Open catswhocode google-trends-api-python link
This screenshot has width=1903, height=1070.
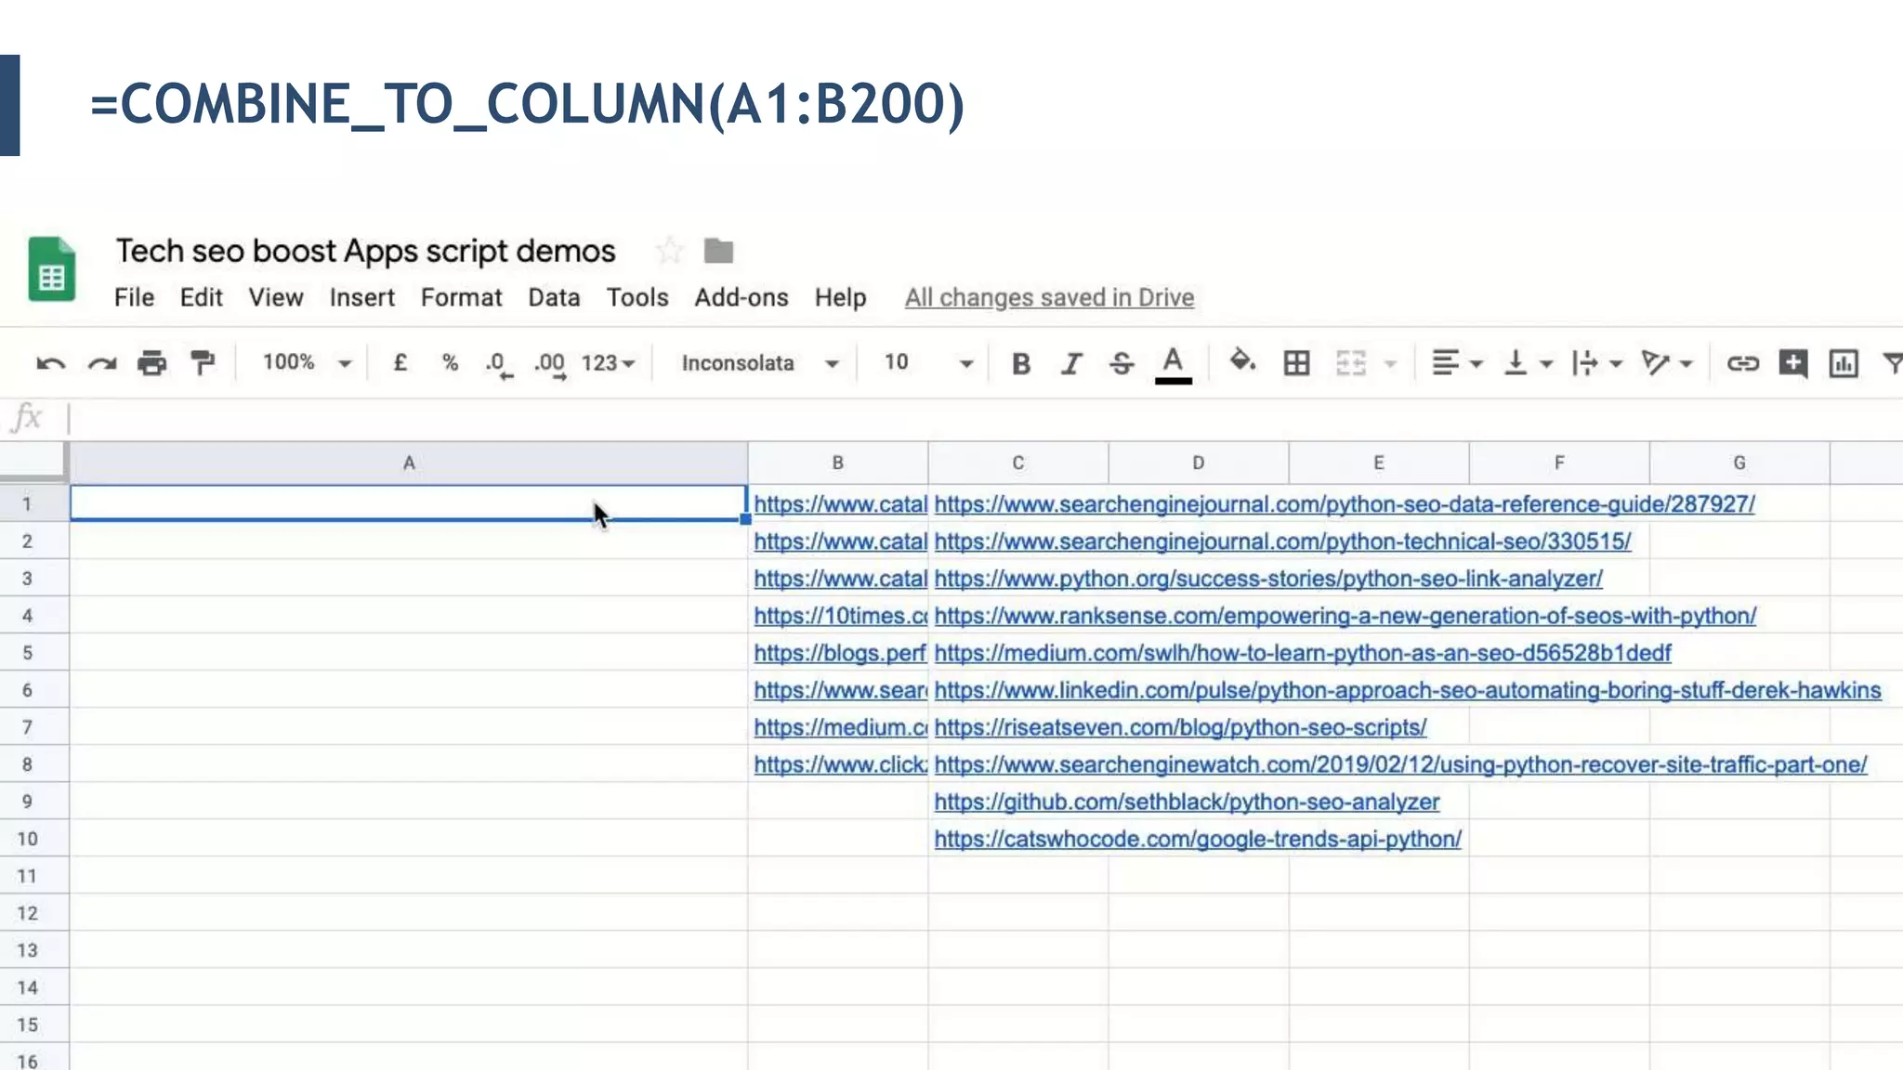pyautogui.click(x=1197, y=838)
